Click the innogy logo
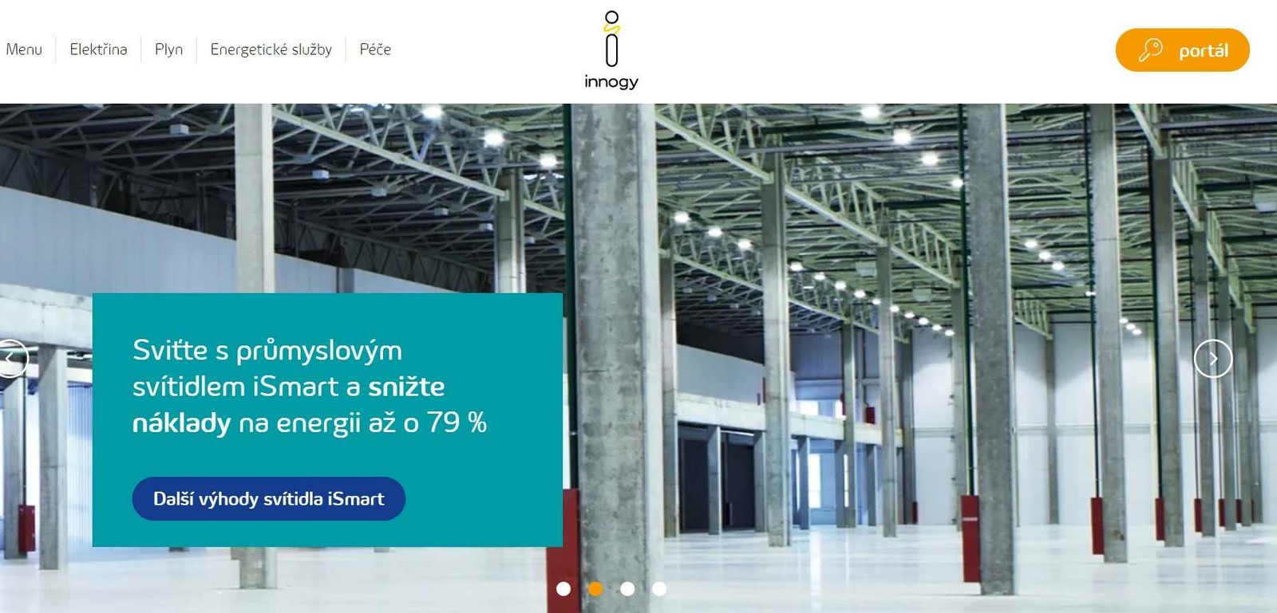The height and width of the screenshot is (613, 1277). [611, 49]
